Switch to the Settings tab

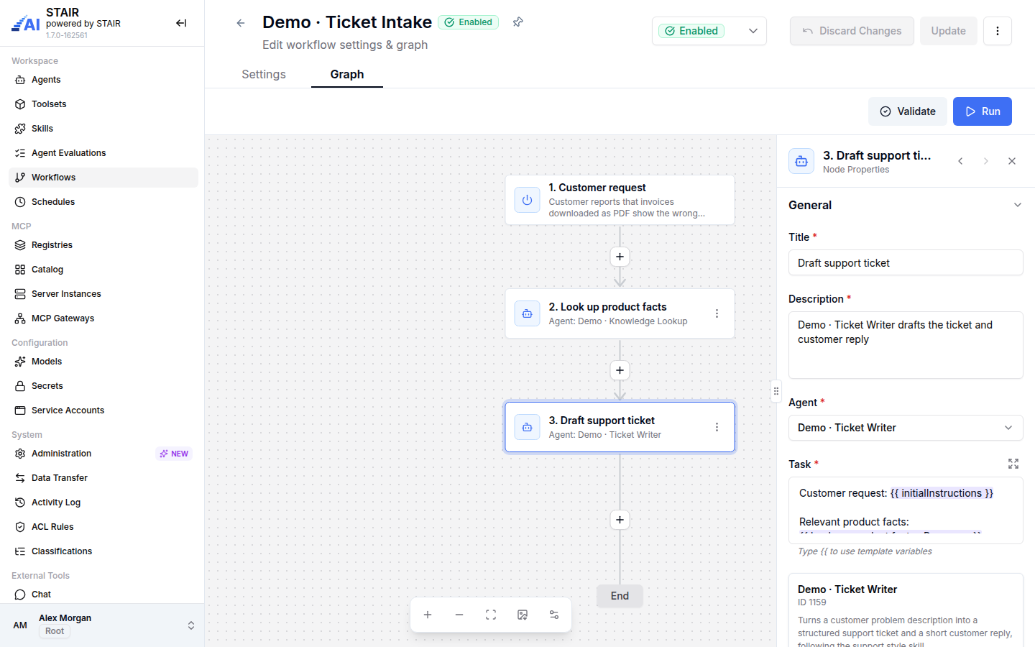[264, 74]
